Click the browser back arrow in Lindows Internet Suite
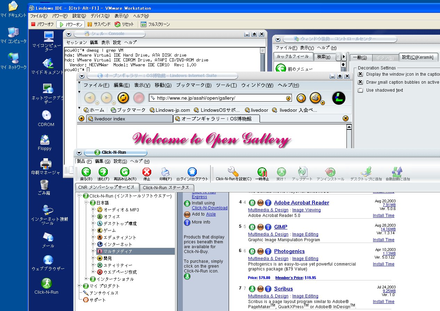Screen dimensions: 440x311 tap(90, 98)
